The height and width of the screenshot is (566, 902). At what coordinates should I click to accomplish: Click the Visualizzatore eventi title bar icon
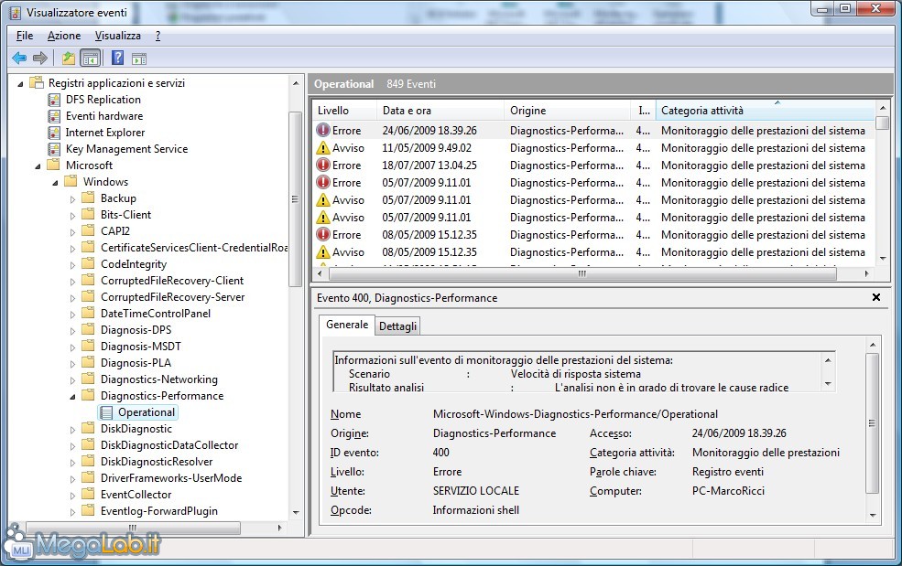[16, 12]
